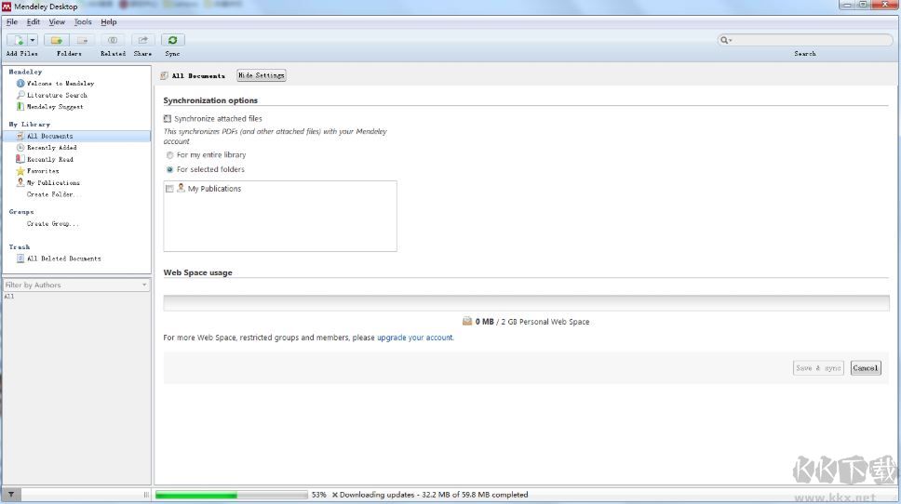Click the Mendeley Suggest icon
The width and height of the screenshot is (901, 504).
click(20, 107)
